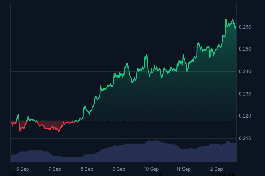Click the 11 Sep date label
Viewport: 265px width, 176px height.
click(183, 169)
